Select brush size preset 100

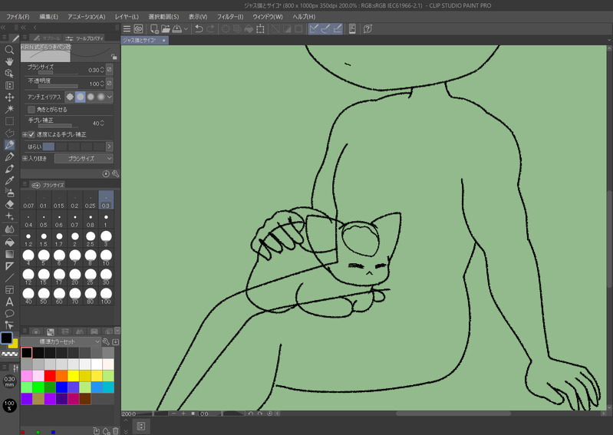(x=106, y=297)
